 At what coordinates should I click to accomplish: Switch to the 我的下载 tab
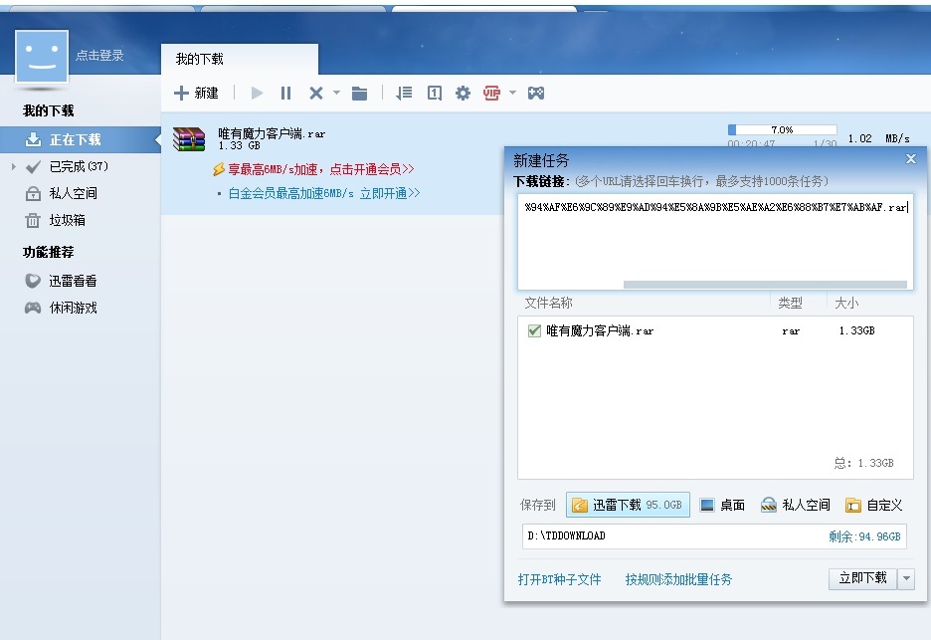point(200,59)
